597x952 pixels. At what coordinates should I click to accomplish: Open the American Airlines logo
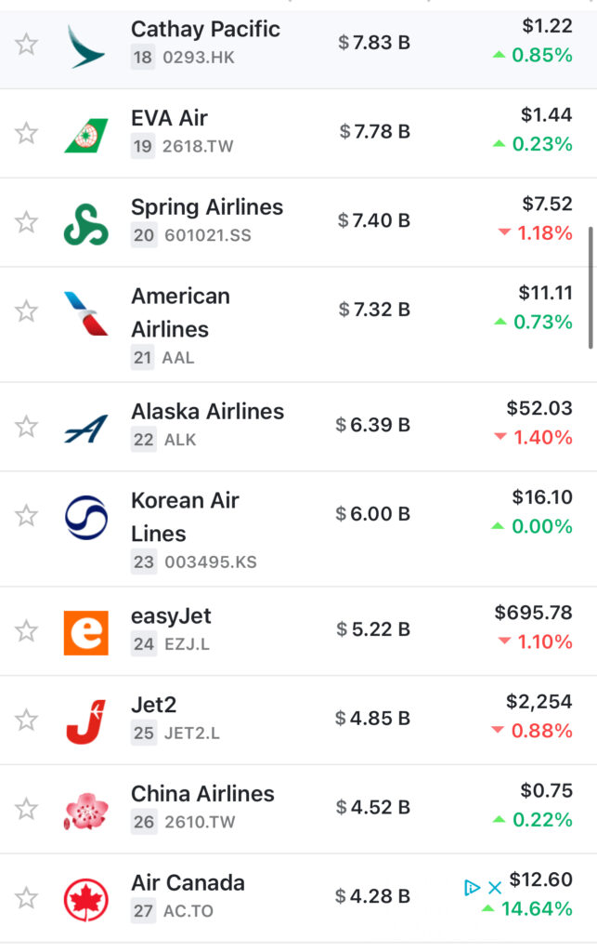pyautogui.click(x=86, y=313)
